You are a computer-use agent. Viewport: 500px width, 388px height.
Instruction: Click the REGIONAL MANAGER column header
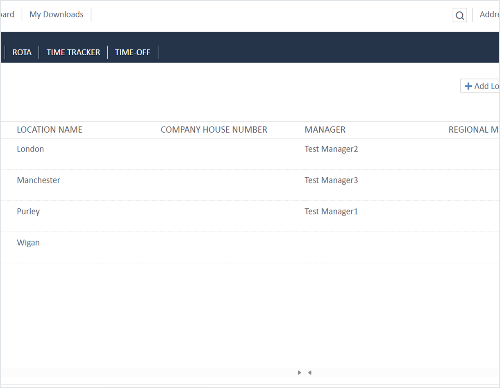474,130
